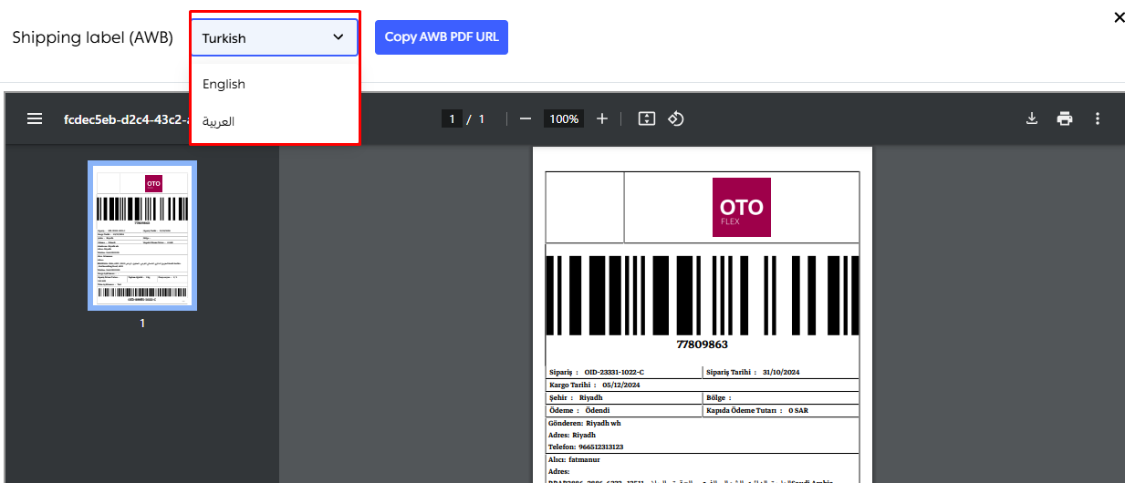Screen dimensions: 1125x483
Task: Print the shipping label PDF
Action: pos(1065,118)
